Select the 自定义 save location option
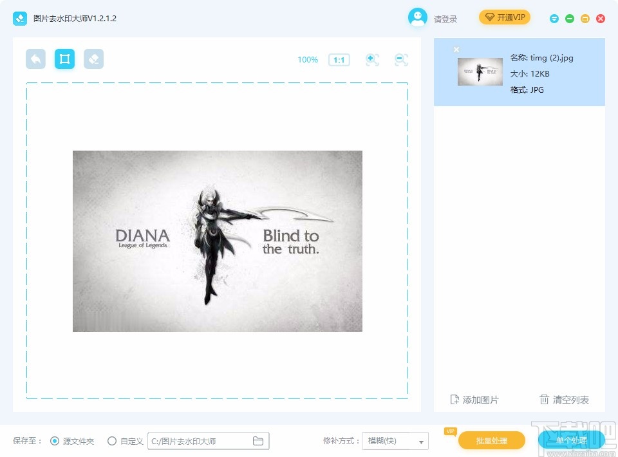Screen dimensions: 618x457 pos(126,442)
